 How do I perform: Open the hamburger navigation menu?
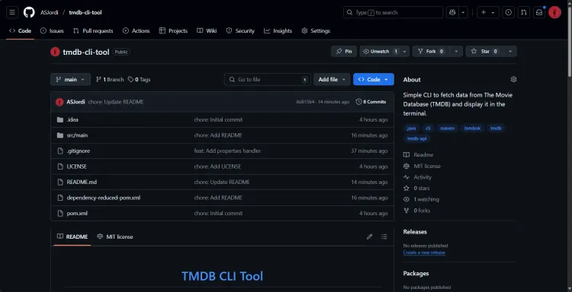pos(12,12)
